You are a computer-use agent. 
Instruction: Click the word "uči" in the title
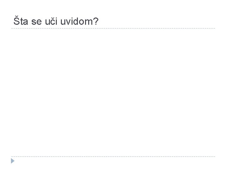click(51, 21)
